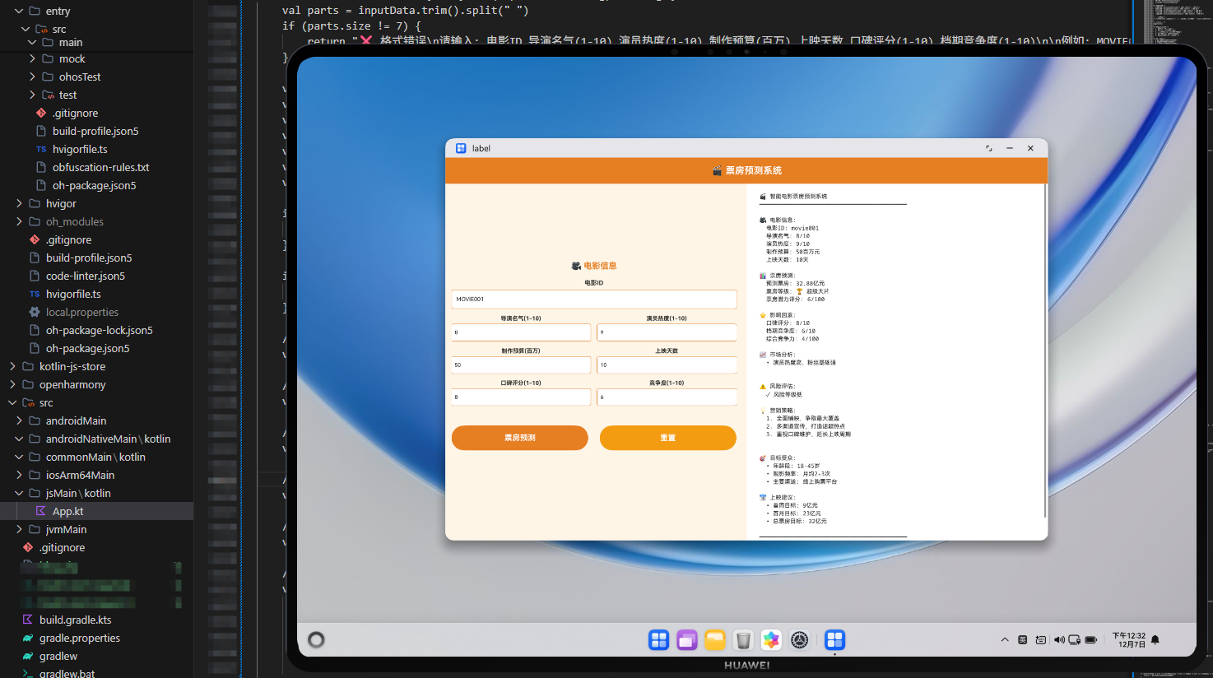
Task: Open the trash bin in the dock
Action: click(x=743, y=639)
